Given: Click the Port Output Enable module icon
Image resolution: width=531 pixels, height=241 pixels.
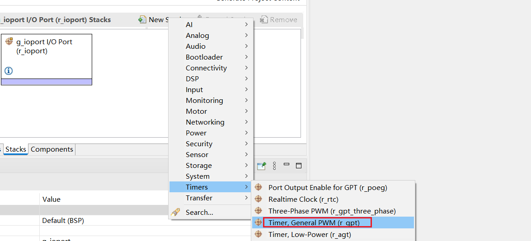Looking at the screenshot, I should (x=258, y=187).
